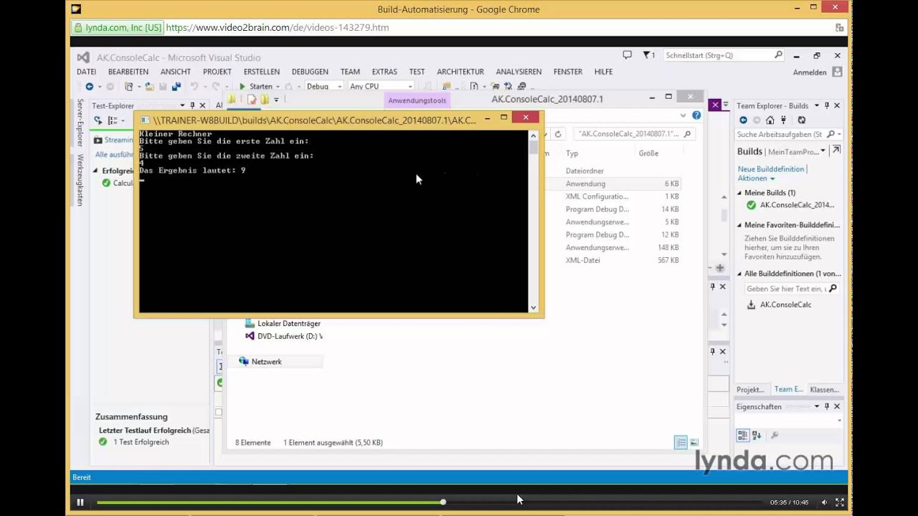Switch to the Klassen tab at panel bottom
The width and height of the screenshot is (918, 516).
(x=824, y=390)
